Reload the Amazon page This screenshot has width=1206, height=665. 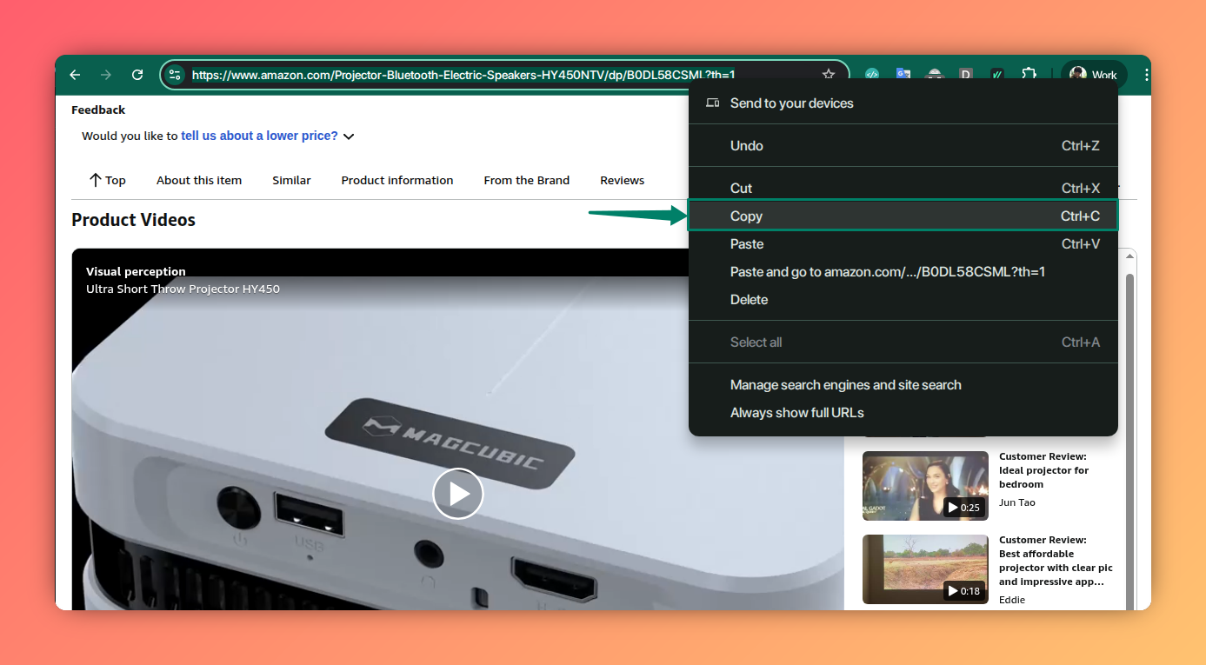click(x=137, y=75)
